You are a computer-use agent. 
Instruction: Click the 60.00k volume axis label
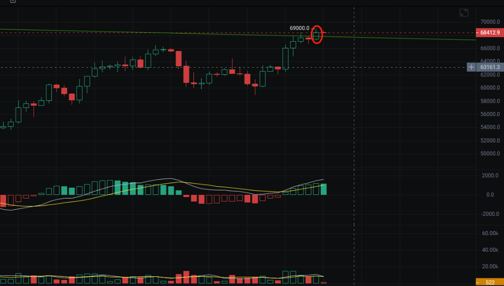click(x=490, y=233)
